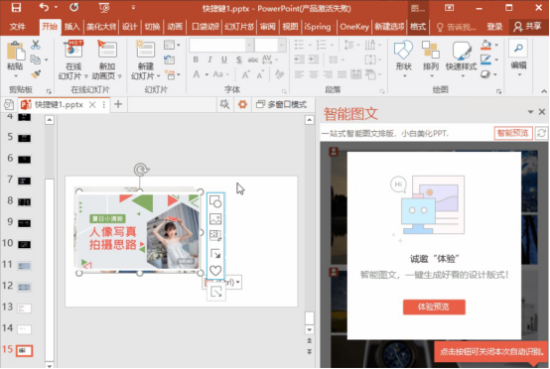Click the Shape Effects icon

485,74
